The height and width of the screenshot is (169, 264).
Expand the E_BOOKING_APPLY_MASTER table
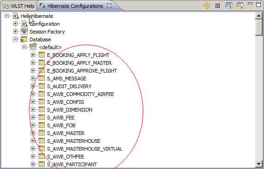click(33, 63)
